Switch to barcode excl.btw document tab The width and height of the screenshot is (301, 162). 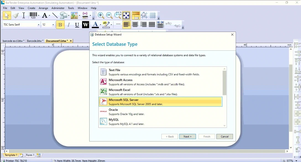[x=13, y=41]
